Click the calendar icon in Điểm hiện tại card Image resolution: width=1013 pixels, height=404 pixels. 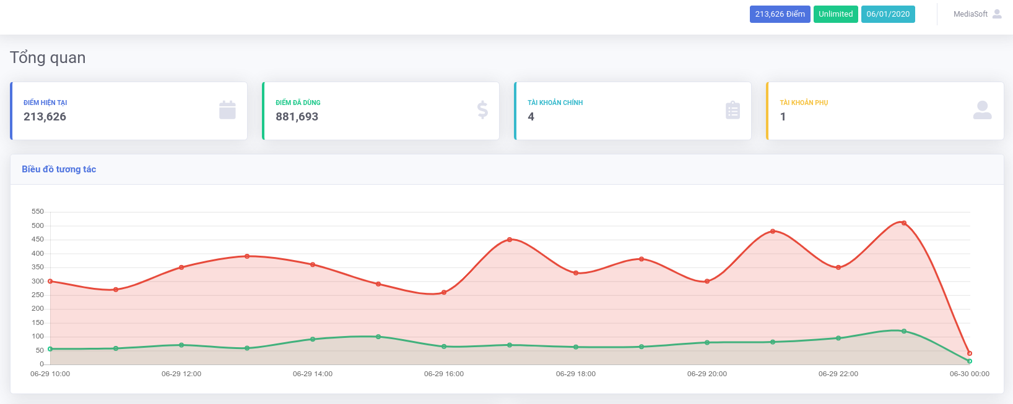(x=227, y=111)
